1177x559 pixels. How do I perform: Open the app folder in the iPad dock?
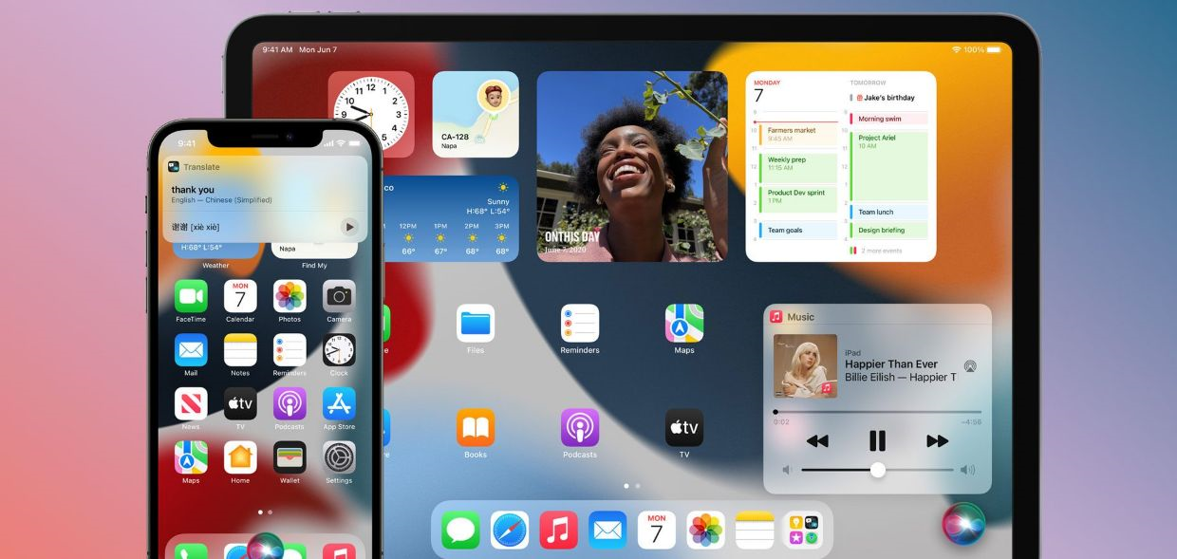coord(804,530)
